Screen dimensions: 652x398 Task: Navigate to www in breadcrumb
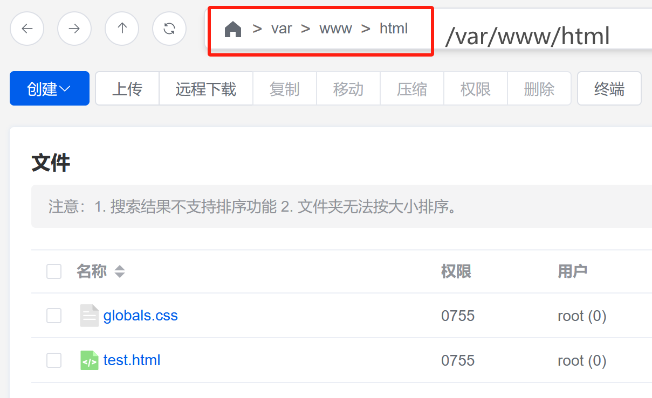tap(336, 29)
